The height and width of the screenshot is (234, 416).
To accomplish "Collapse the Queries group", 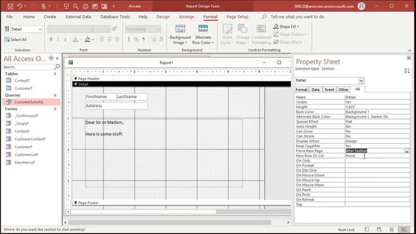I will coord(55,96).
